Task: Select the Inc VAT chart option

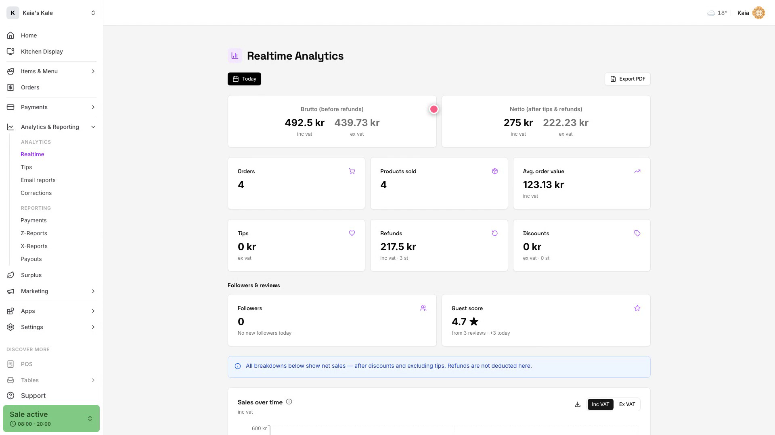Action: (x=600, y=404)
